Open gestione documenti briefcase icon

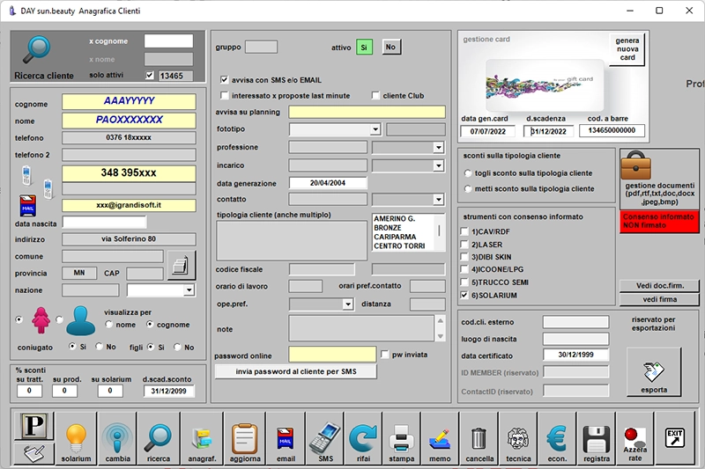coord(635,165)
